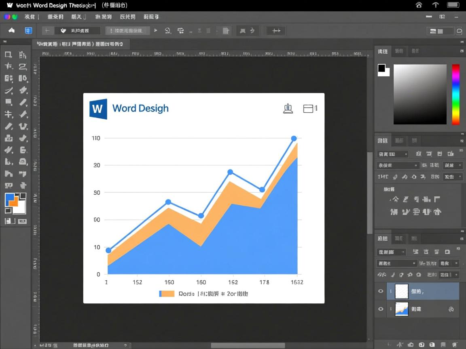Screen dimensions: 466x349
Task: Click the magnifier icon in the options bar
Action: [168, 31]
